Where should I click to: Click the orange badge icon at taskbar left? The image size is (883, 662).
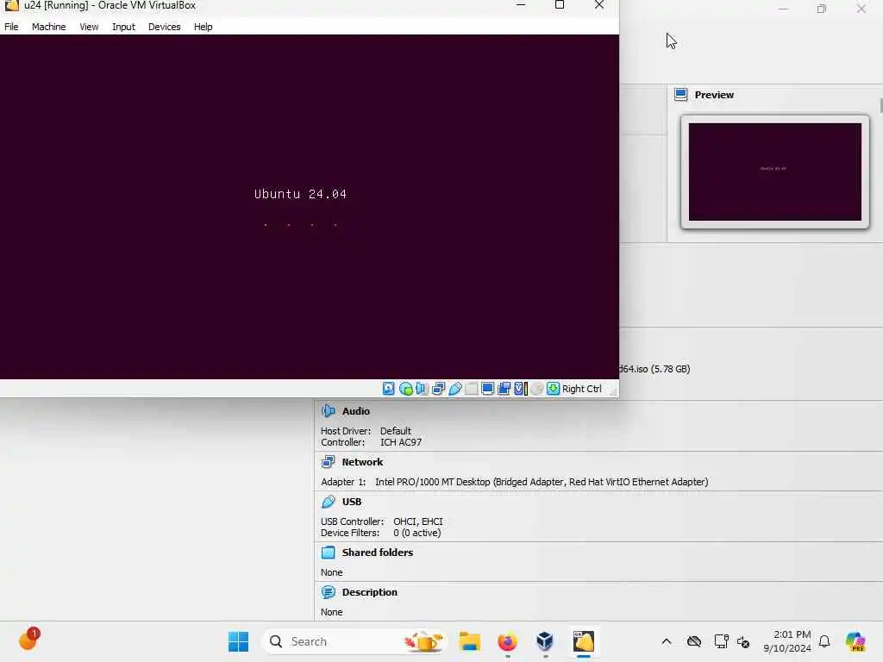point(28,640)
